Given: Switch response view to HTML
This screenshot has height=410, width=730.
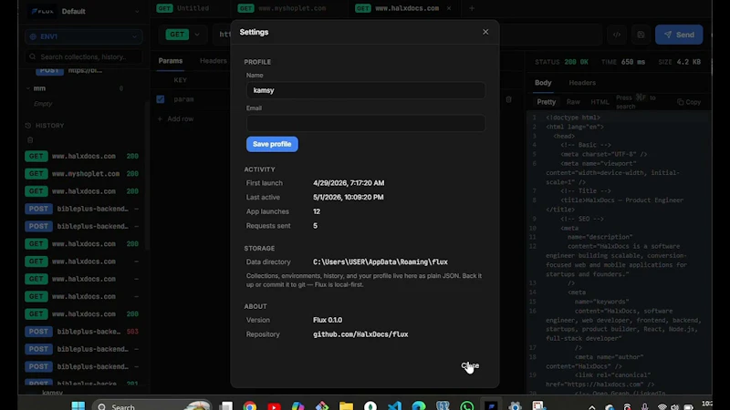Looking at the screenshot, I should point(600,102).
